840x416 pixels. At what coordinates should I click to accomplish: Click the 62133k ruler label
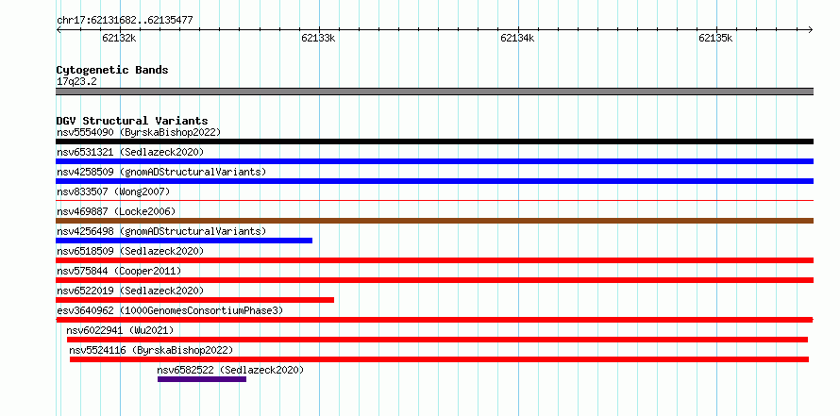pos(318,38)
